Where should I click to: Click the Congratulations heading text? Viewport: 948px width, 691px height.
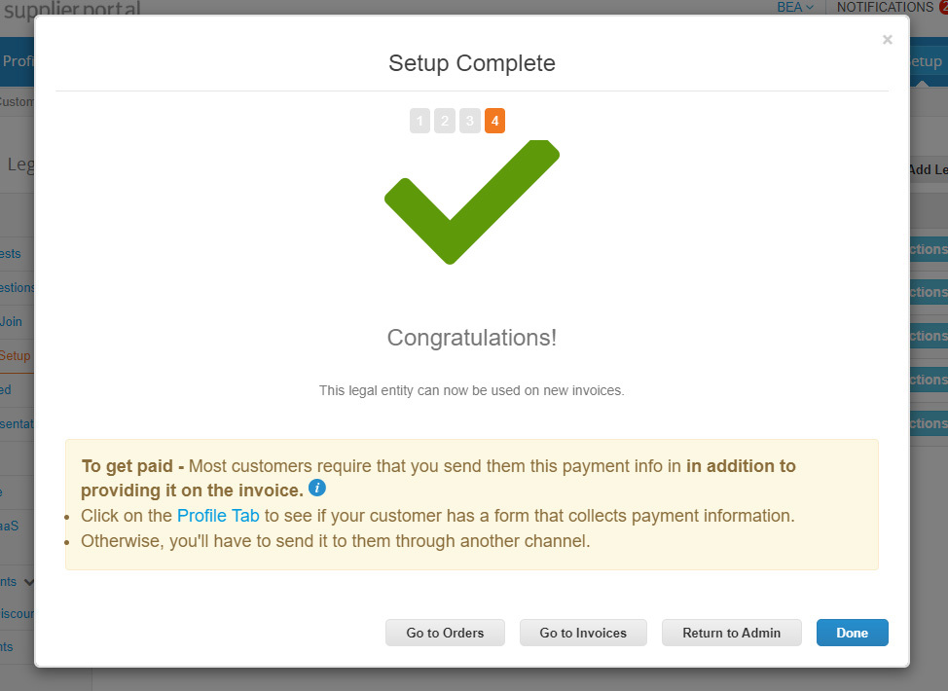point(472,338)
